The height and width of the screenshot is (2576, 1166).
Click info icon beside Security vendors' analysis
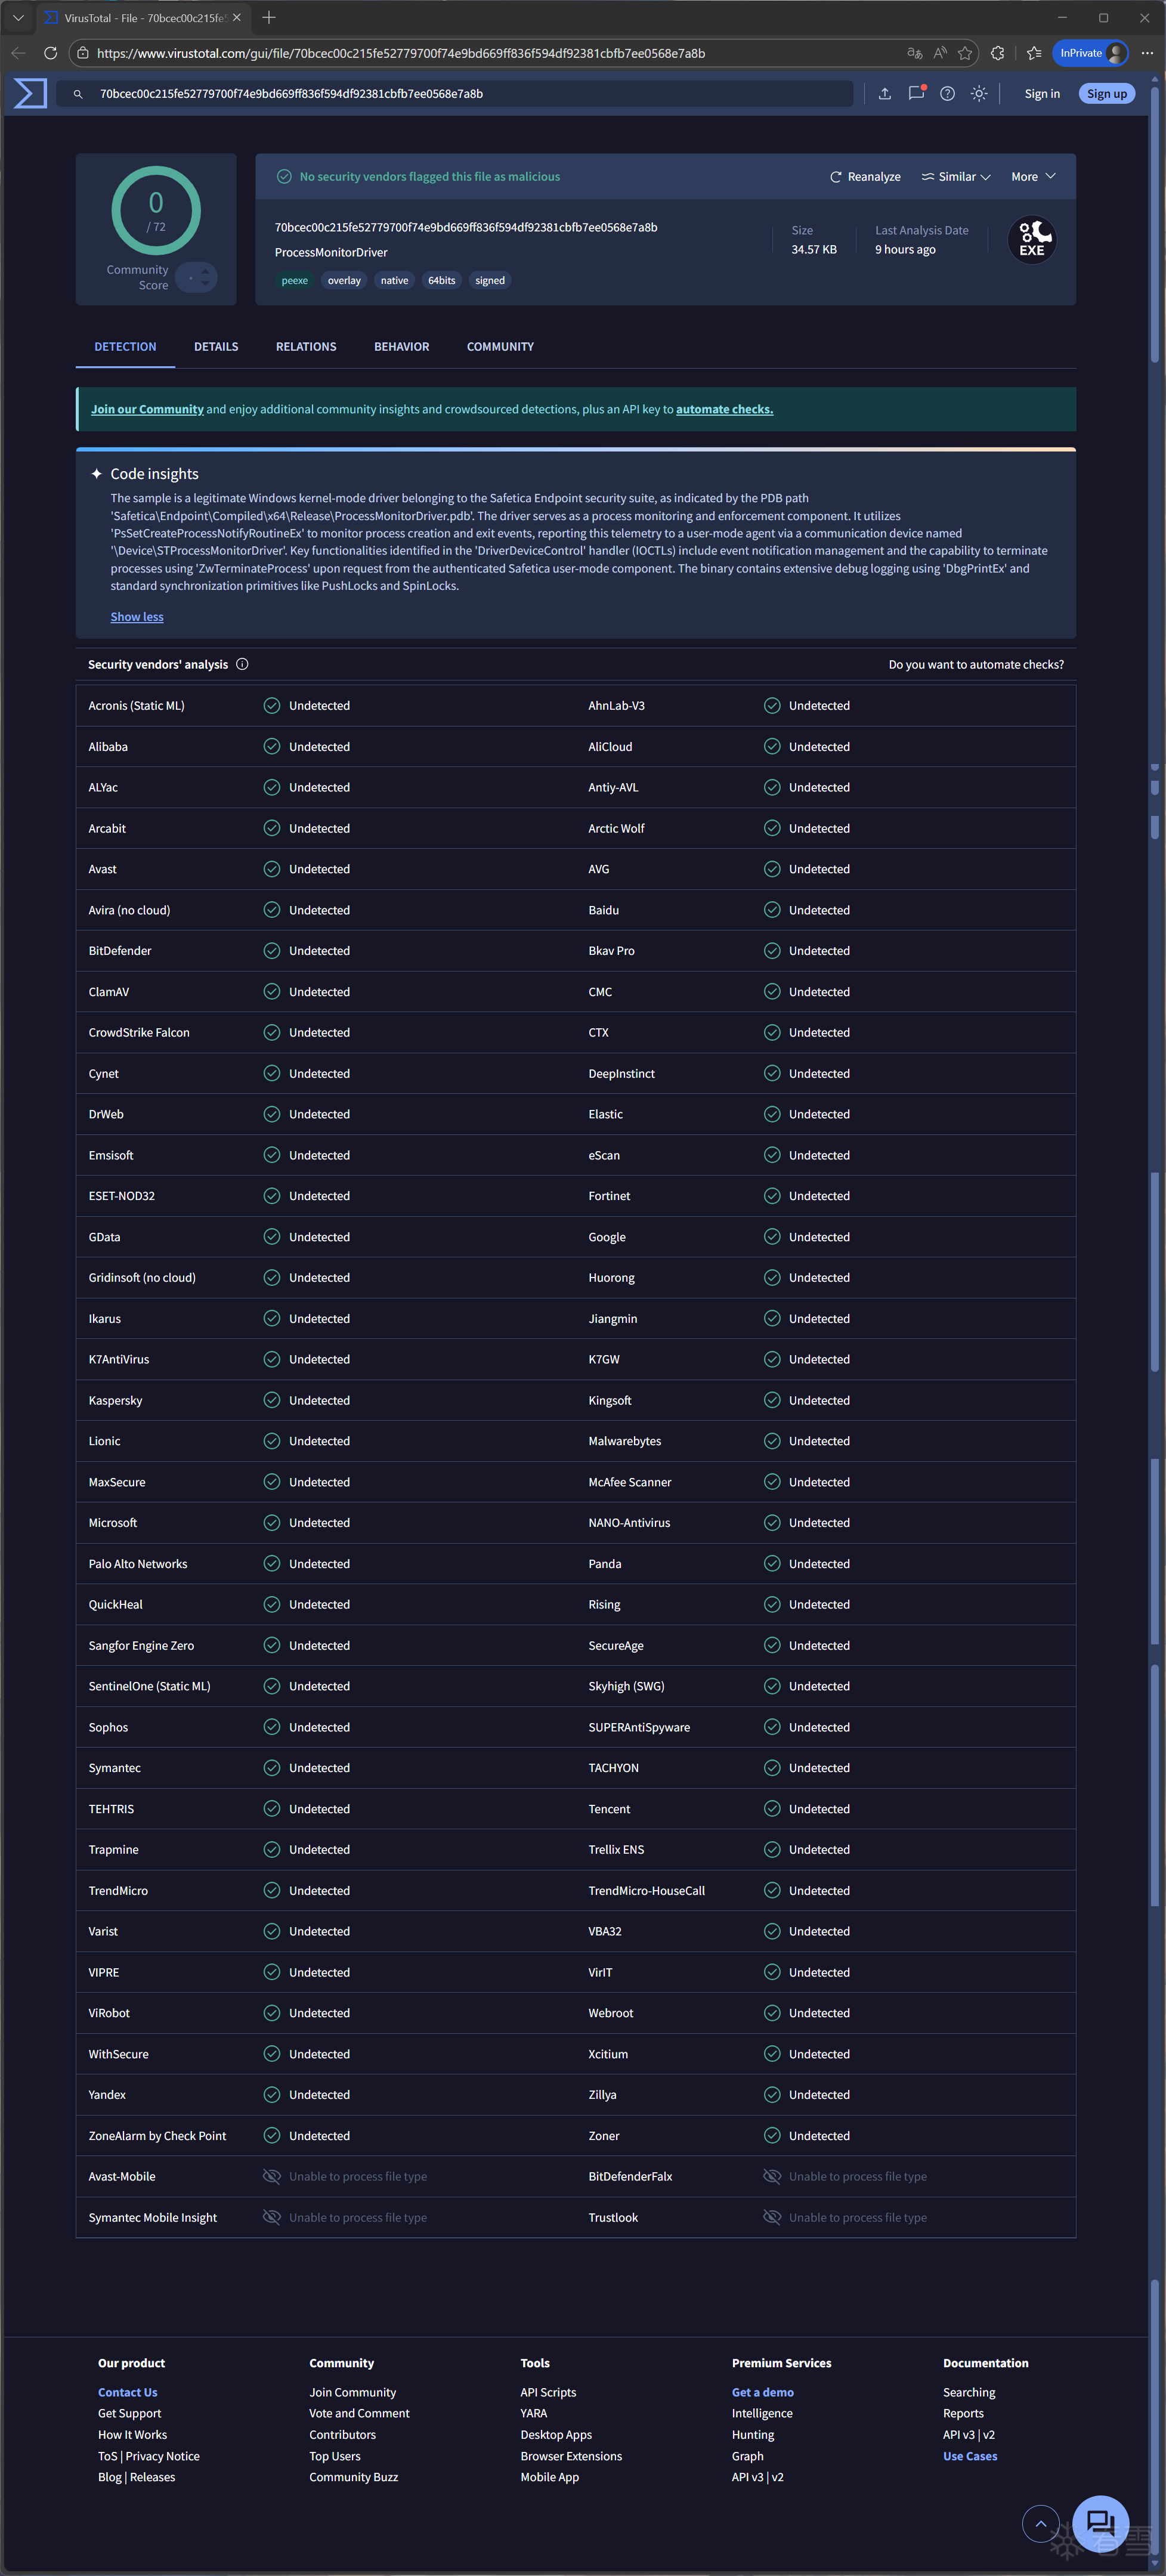coord(242,664)
